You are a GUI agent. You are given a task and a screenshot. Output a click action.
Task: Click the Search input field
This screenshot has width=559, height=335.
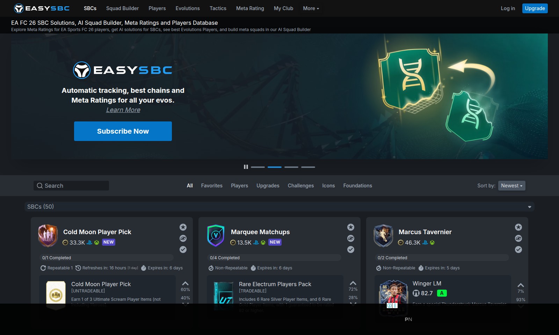point(71,186)
